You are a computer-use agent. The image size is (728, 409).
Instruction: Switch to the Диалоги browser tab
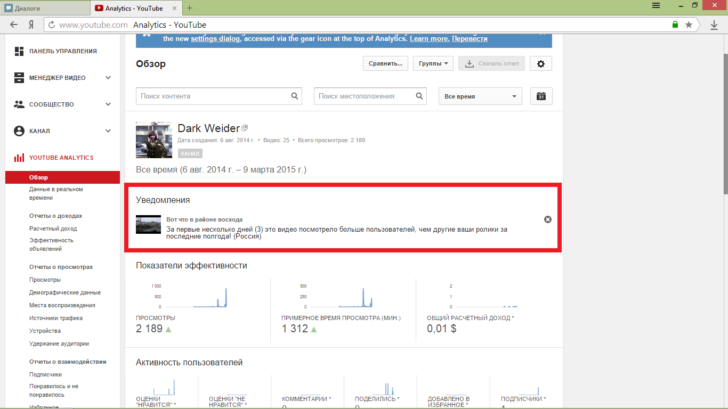pyautogui.click(x=45, y=8)
